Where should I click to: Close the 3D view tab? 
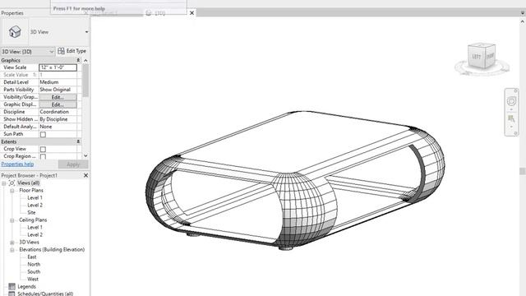(191, 13)
